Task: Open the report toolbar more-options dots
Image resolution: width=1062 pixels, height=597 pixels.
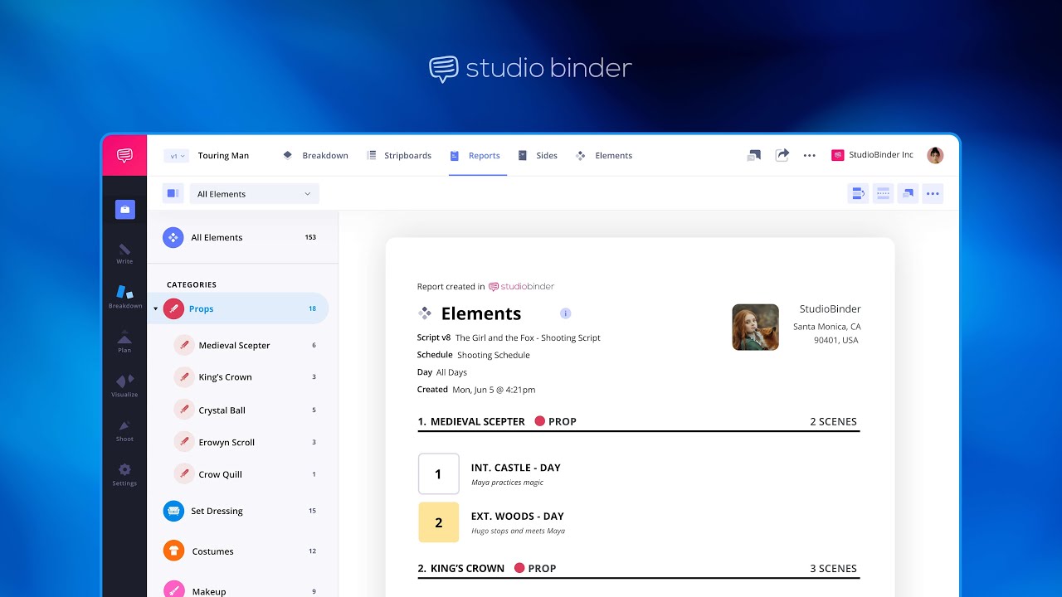Action: tap(933, 194)
